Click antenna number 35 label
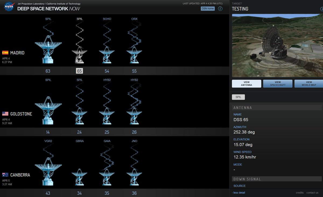Screen dimensions: 323x197 [x=107, y=193]
